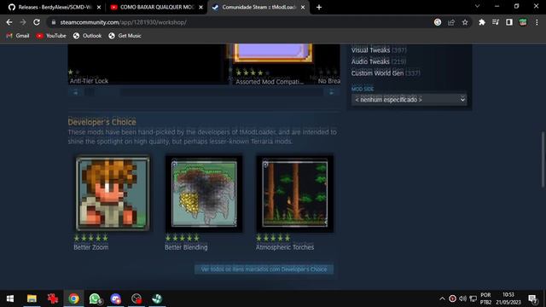This screenshot has width=546, height=307.
Task: Click the Better Blending title text
Action: 186,247
